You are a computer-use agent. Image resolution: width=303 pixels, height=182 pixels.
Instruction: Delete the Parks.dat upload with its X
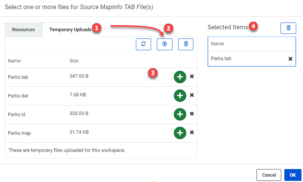[192, 95]
